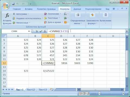Viewport: 130px width, 97px height.
Task: Open the Финансовые functions menu
Action: click(x=21, y=23)
